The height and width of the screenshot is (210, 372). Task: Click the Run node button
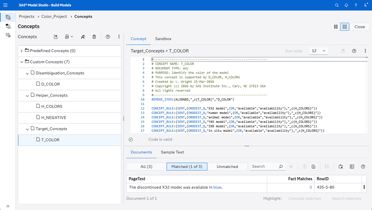(x=294, y=51)
